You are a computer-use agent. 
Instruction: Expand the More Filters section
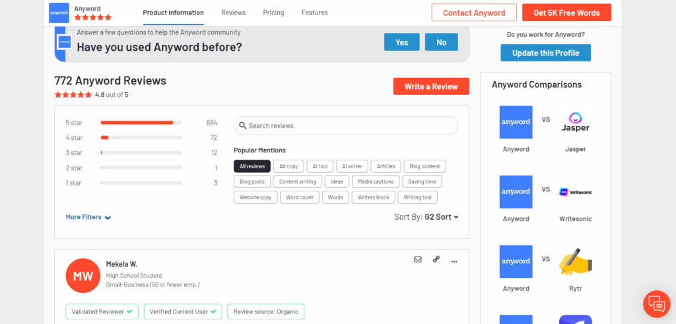[88, 217]
